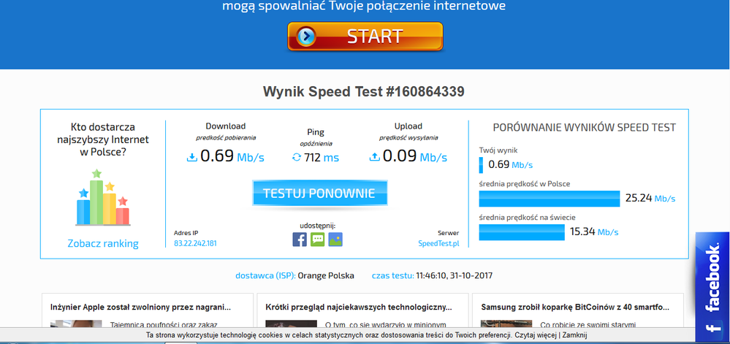Open Czytaj więcej in cookie notice
The height and width of the screenshot is (344, 730).
pyautogui.click(x=536, y=335)
